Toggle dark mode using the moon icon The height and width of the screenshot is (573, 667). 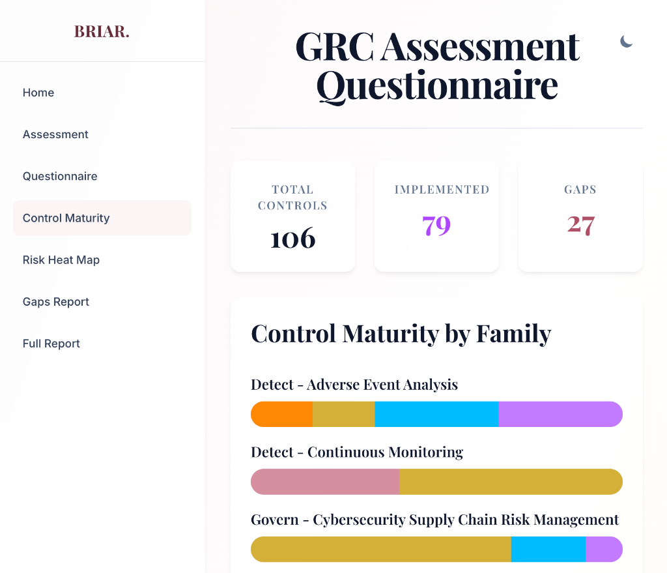tap(626, 41)
